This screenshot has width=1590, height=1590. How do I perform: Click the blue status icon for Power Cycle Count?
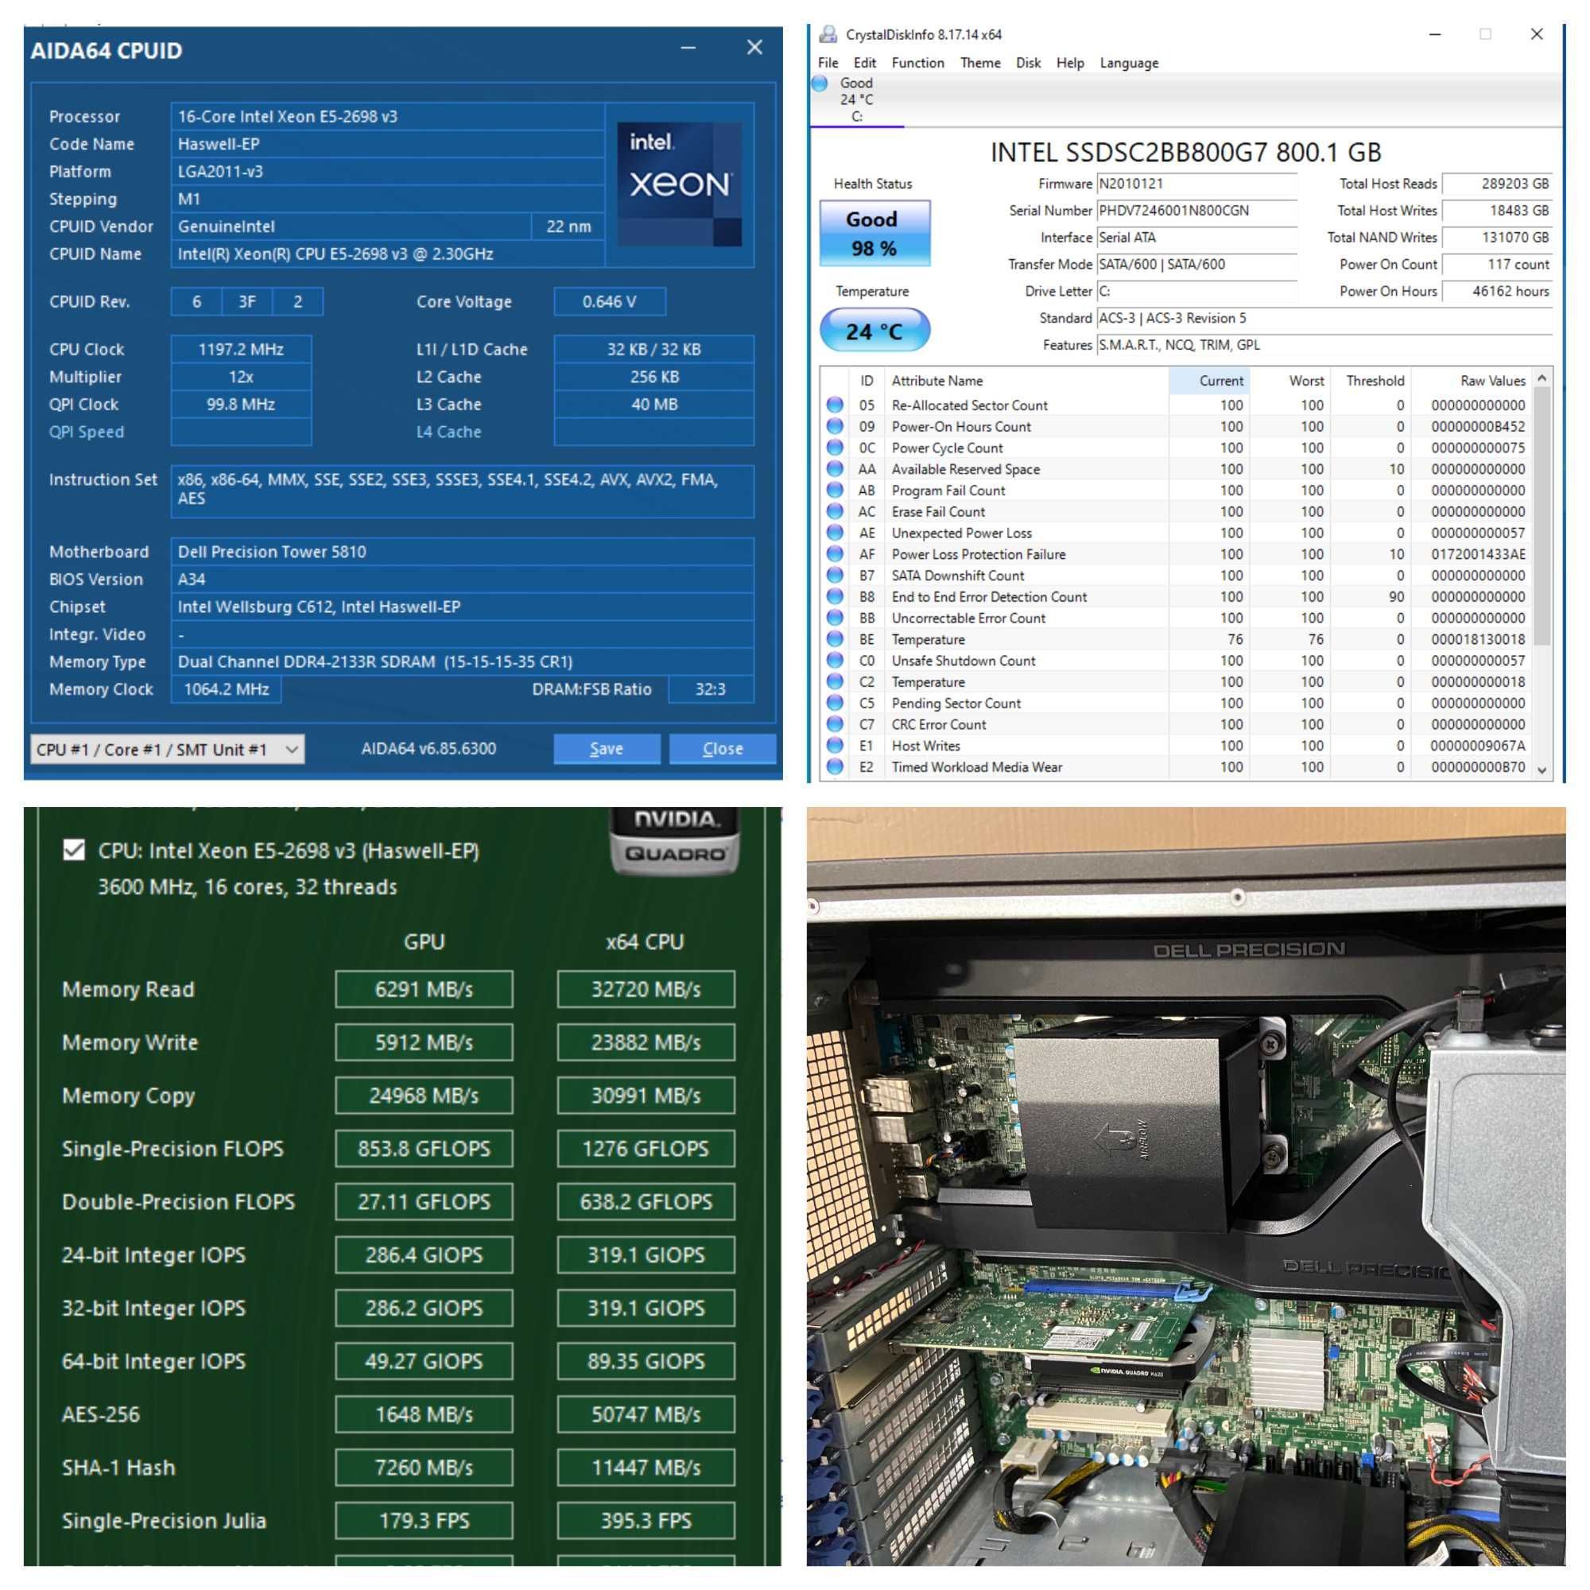click(835, 448)
